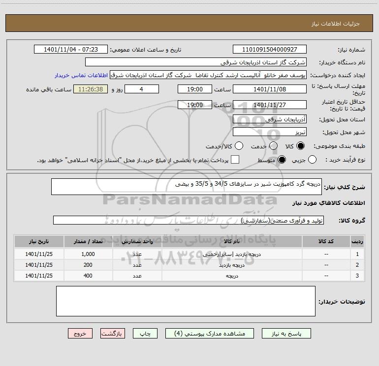379x366 pixels.
Task: Click the تعداد / مقدار column header
Action: tap(88, 241)
